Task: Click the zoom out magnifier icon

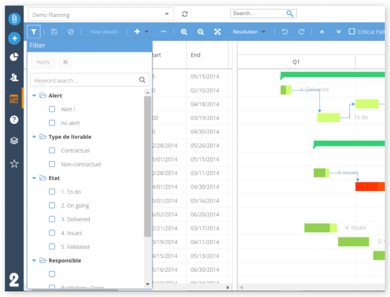Action: (201, 32)
